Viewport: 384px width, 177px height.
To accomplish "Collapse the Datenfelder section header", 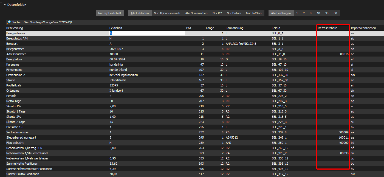I will [x=5, y=5].
